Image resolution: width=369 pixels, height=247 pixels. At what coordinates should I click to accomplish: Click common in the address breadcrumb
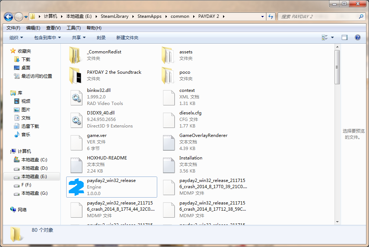coord(180,16)
